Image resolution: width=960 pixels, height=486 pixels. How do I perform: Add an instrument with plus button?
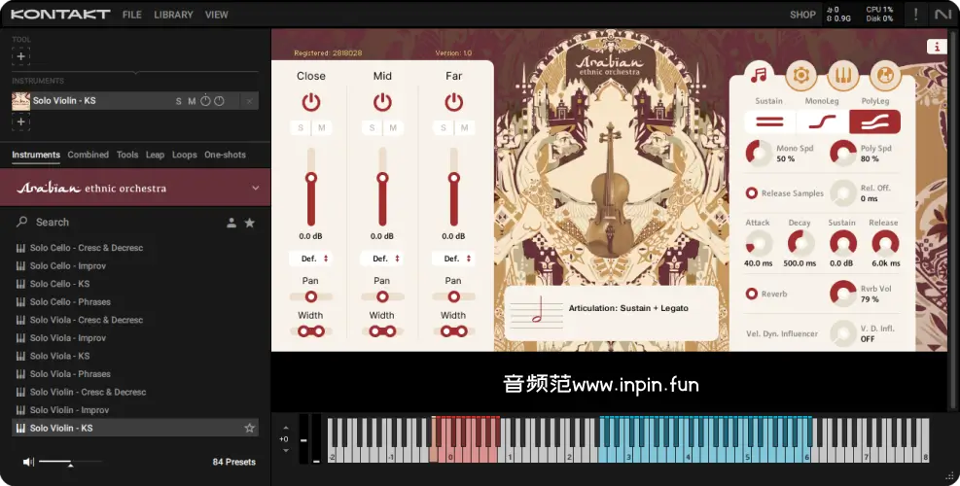pos(20,121)
